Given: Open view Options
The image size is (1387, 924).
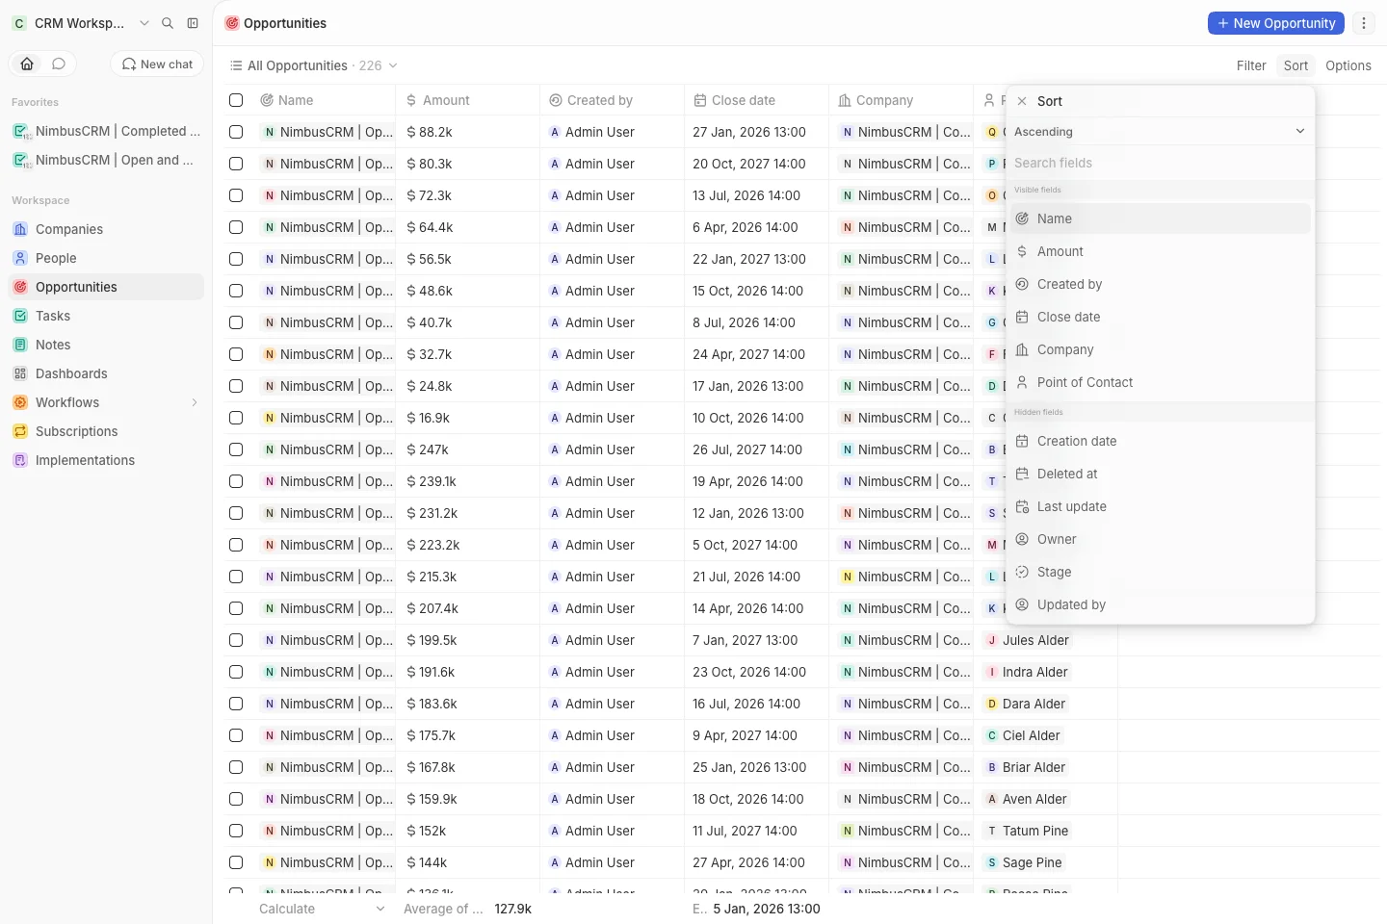Looking at the screenshot, I should tap(1348, 65).
